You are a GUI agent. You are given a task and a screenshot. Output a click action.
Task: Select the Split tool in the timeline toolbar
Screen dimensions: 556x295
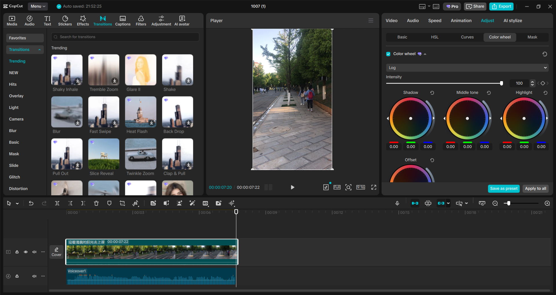(x=57, y=203)
